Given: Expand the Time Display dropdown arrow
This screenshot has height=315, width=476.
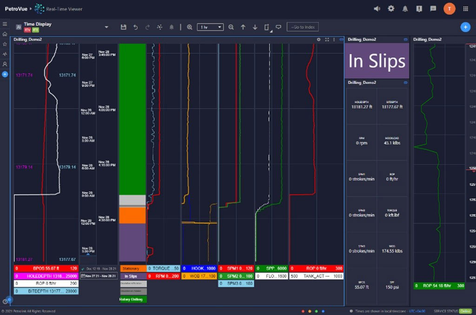Looking at the screenshot, I should pos(106,27).
